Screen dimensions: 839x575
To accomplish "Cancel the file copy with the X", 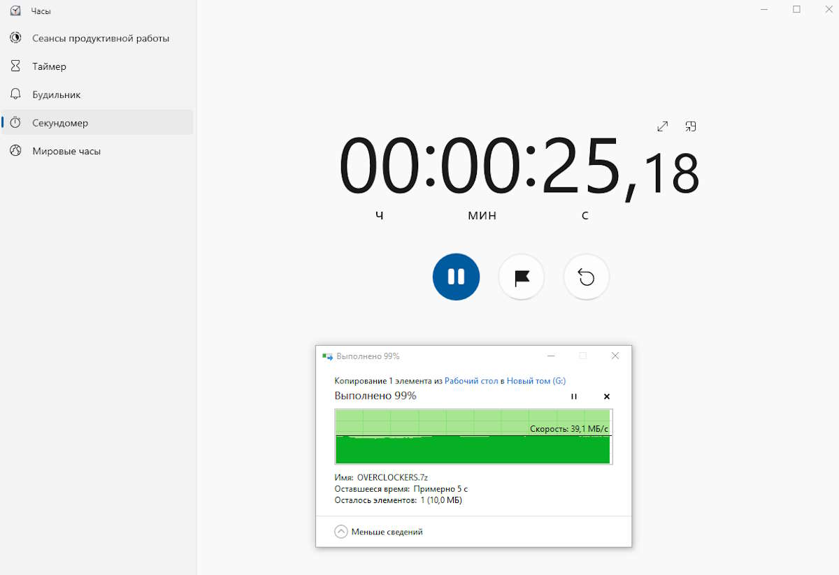I will 607,396.
